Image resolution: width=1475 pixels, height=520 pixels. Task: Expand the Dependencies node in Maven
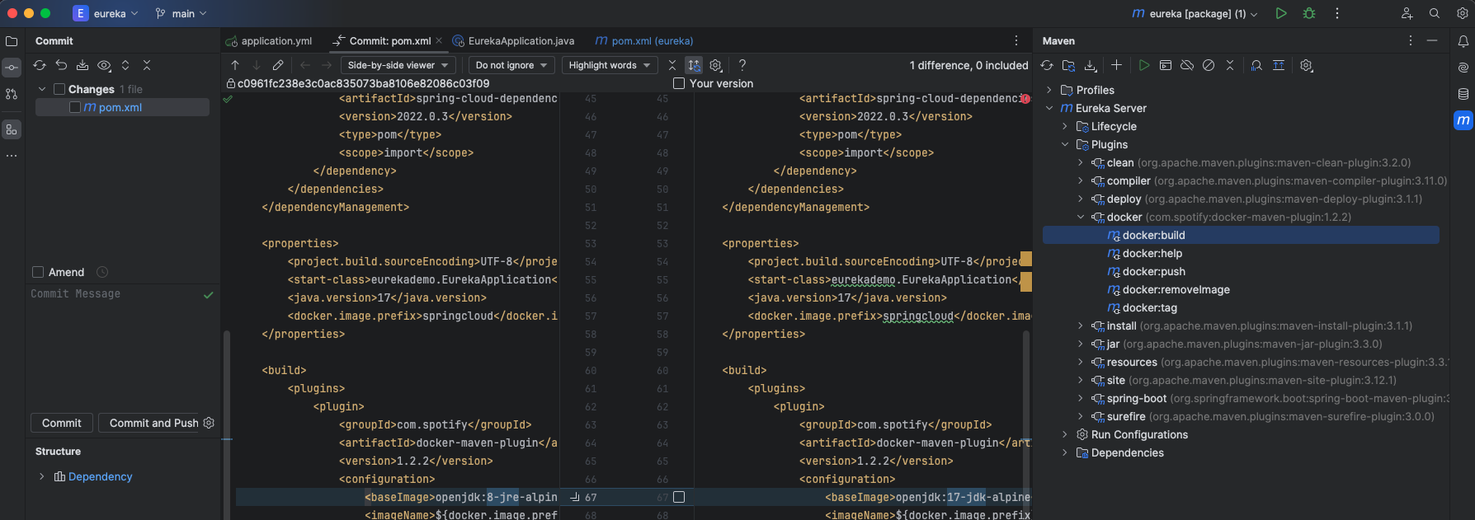tap(1065, 452)
